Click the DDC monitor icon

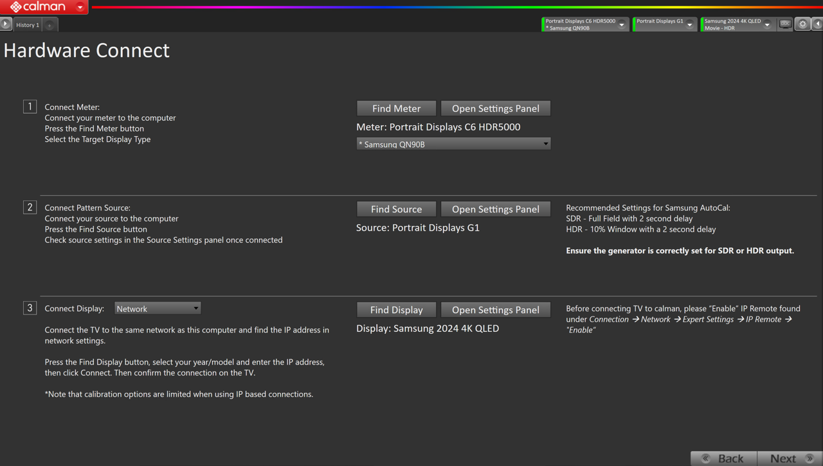785,24
